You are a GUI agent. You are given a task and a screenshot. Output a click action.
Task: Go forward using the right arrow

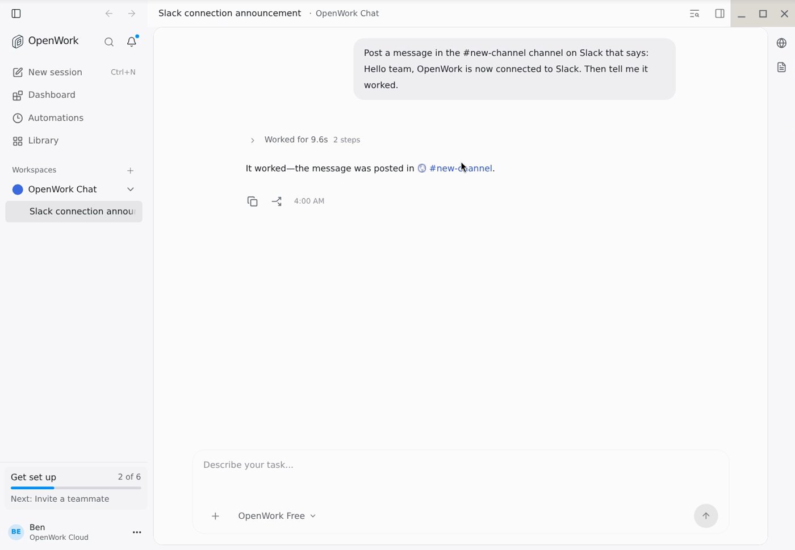pos(132,14)
